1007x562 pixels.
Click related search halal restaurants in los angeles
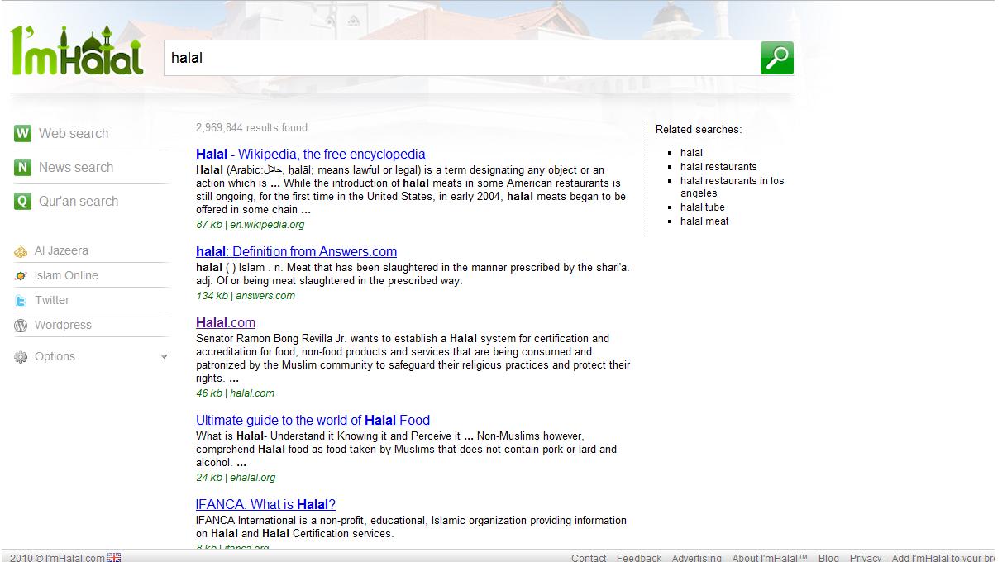click(732, 187)
